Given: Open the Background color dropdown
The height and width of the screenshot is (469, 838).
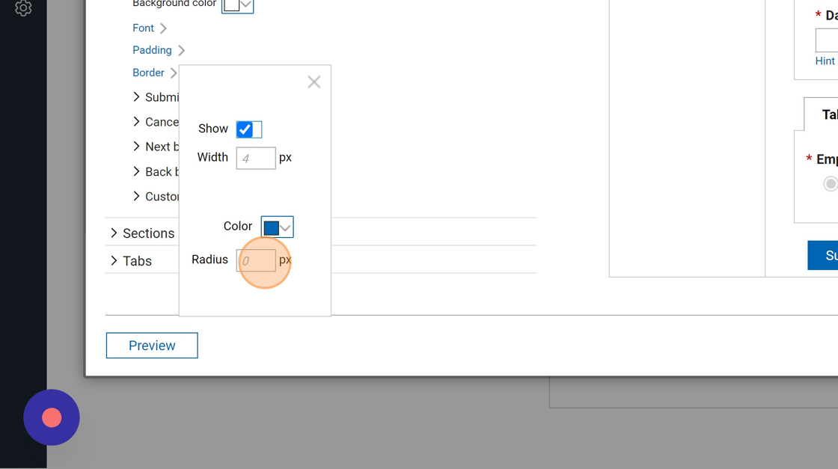Looking at the screenshot, I should [x=245, y=5].
